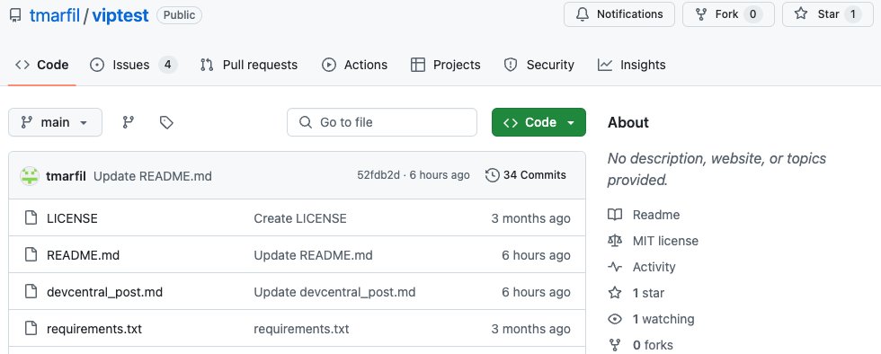
Task: View the 1 star stargazers link
Action: (636, 293)
